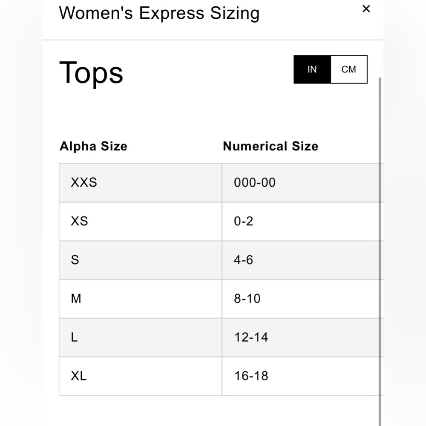This screenshot has width=426, height=426.
Task: Switch measurements to CM
Action: click(349, 69)
